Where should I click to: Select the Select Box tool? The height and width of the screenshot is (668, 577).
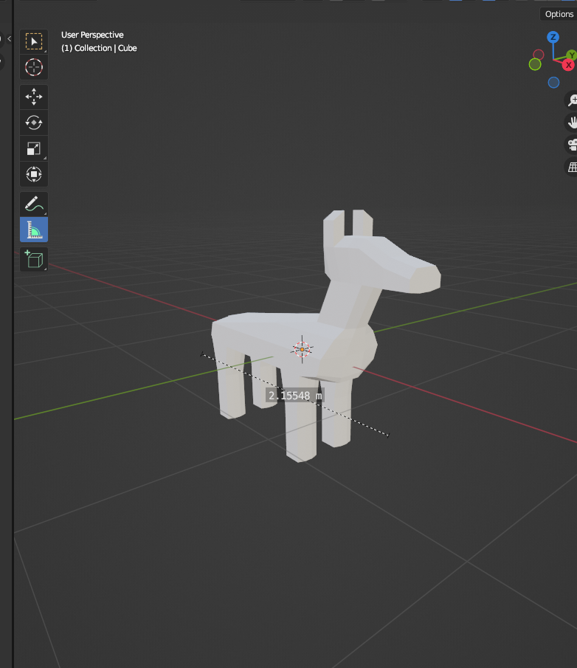(x=34, y=41)
